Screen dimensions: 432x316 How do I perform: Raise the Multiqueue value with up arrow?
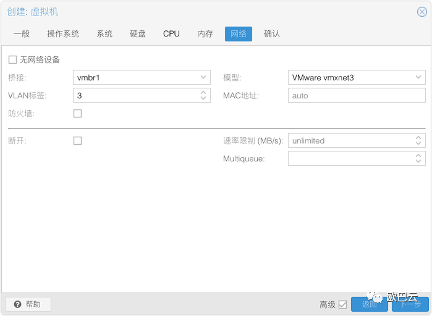pos(418,155)
